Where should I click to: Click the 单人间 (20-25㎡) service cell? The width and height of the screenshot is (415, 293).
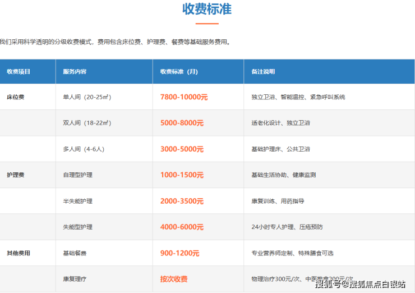tap(87, 97)
